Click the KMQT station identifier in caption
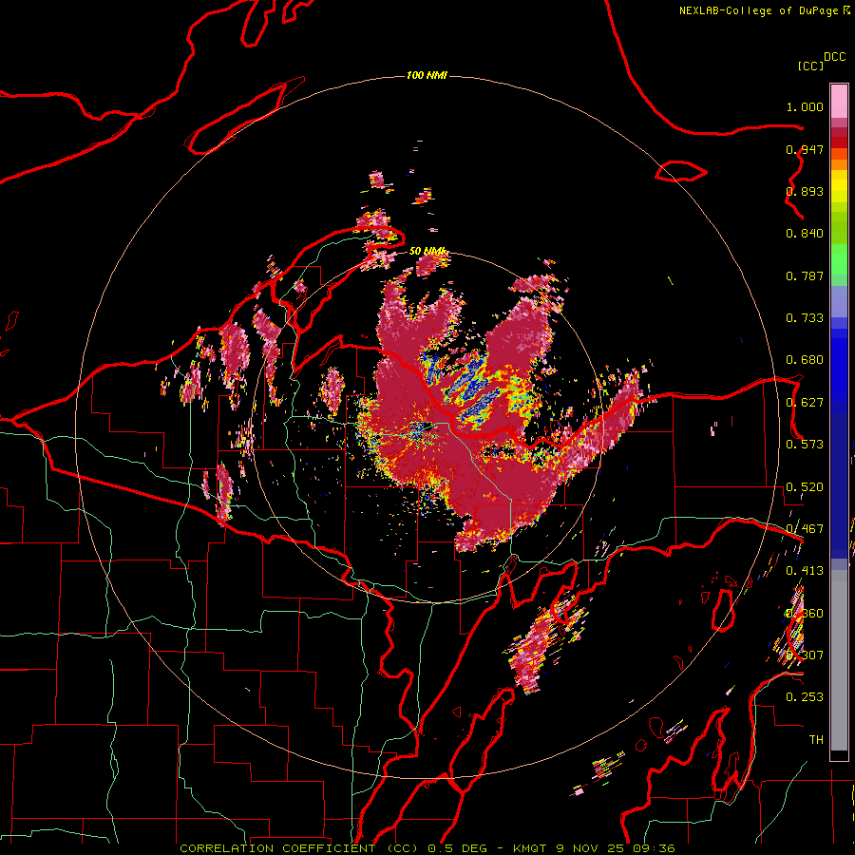855x855 pixels. tap(529, 848)
